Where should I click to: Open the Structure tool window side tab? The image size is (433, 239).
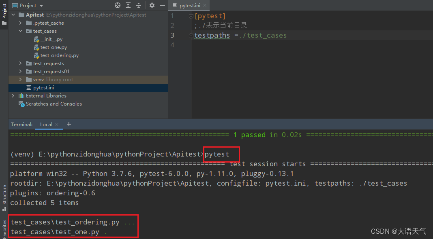point(4,197)
